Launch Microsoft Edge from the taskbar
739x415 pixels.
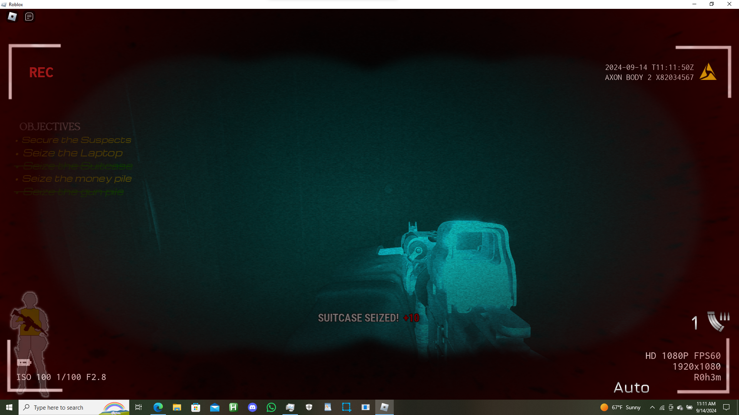(x=158, y=407)
